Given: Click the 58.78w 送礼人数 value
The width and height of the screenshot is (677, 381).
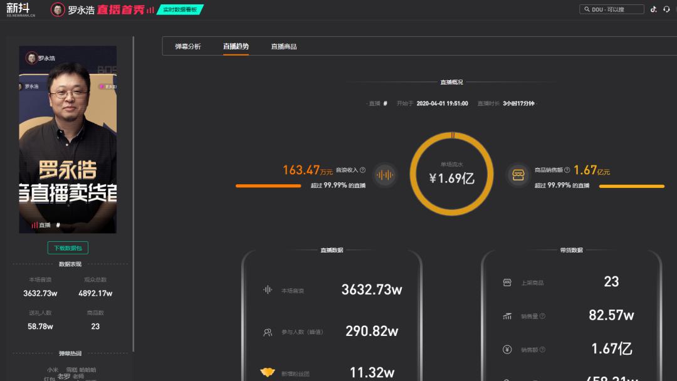Looking at the screenshot, I should click(40, 326).
